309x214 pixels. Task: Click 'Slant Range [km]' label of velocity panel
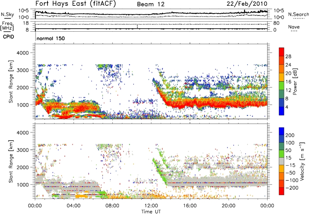[x=11, y=161]
